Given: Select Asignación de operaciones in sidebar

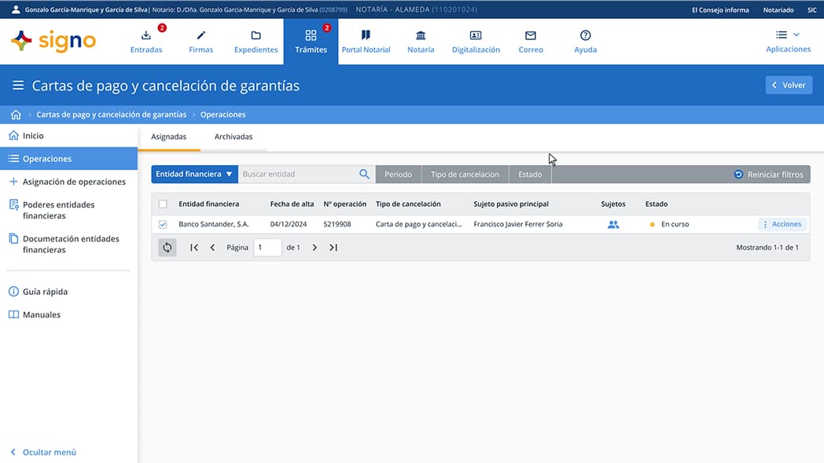Looking at the screenshot, I should (x=74, y=182).
